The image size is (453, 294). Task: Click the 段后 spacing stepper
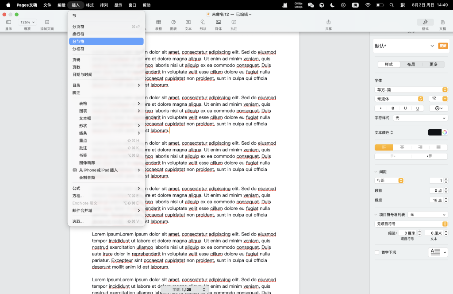coord(446,200)
